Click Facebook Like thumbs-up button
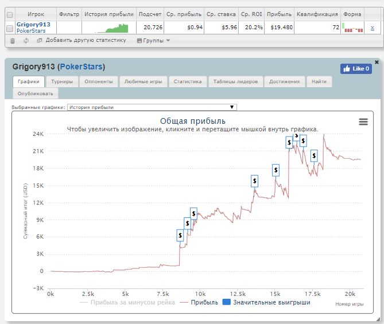The width and height of the screenshot is (384, 324). (x=355, y=68)
